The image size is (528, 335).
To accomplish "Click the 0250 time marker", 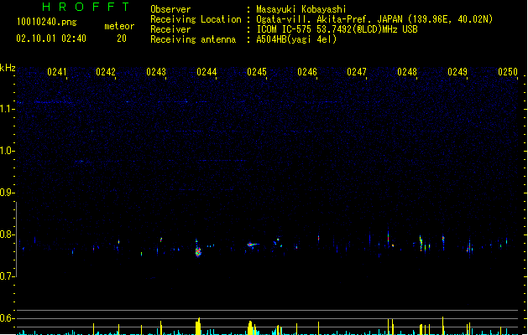I will click(x=508, y=72).
